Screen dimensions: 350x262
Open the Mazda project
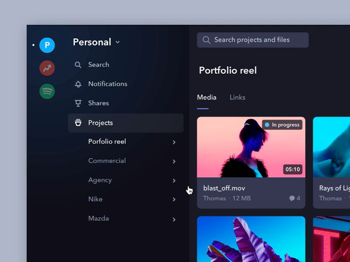98,218
